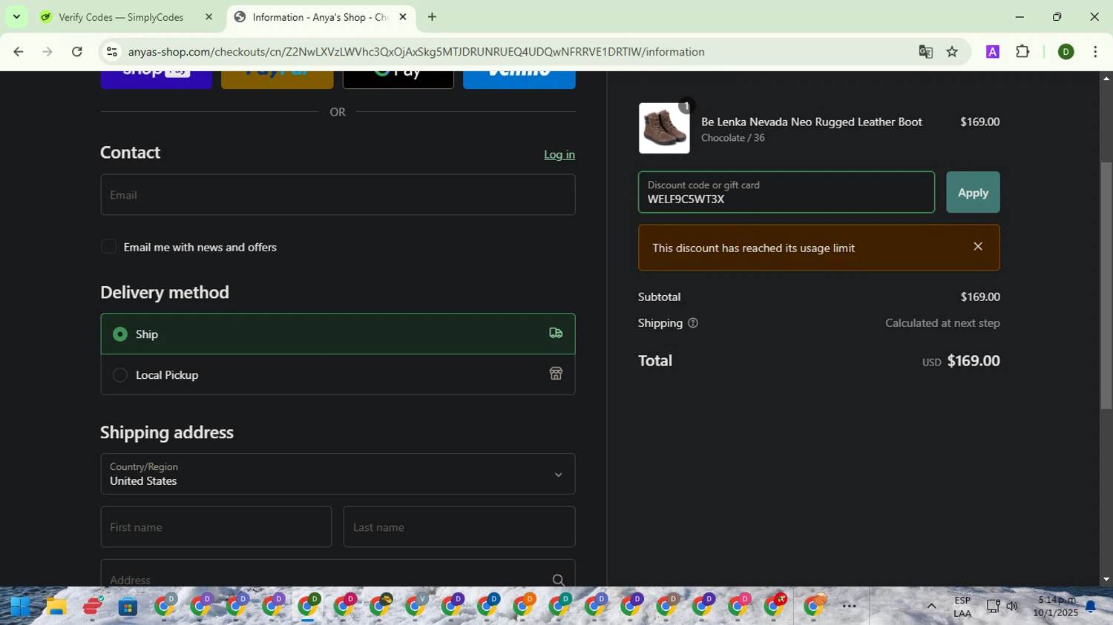Open the volume speaker control
Viewport: 1113px width, 625px height.
click(x=1012, y=606)
